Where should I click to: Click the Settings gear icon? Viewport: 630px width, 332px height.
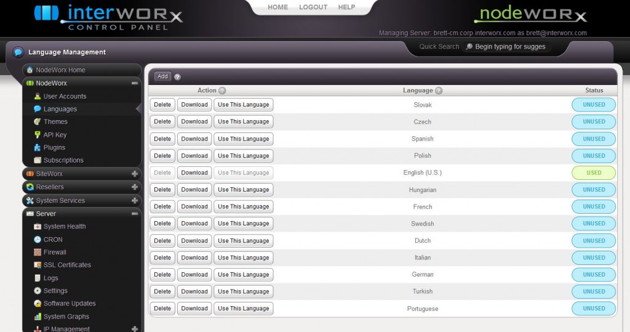click(x=38, y=291)
